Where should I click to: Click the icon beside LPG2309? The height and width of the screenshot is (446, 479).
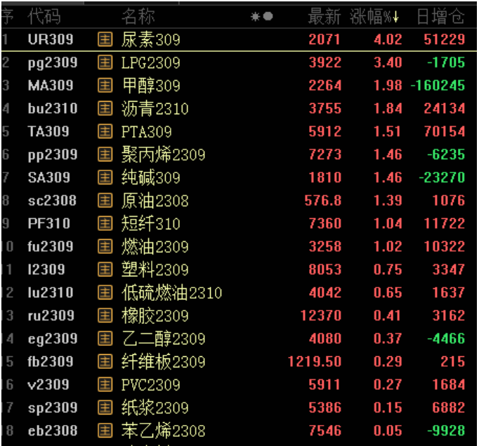click(105, 63)
